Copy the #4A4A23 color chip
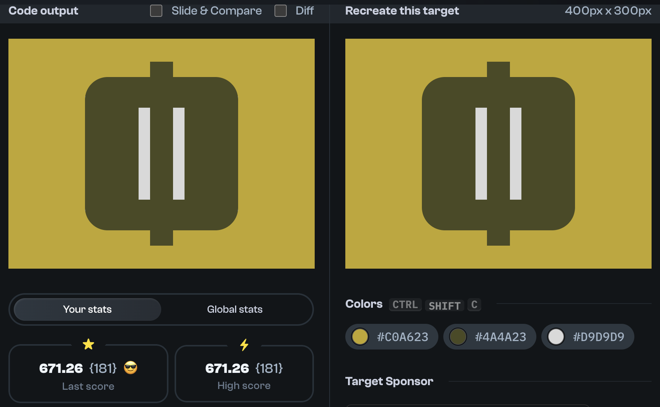This screenshot has height=407, width=660. 490,336
